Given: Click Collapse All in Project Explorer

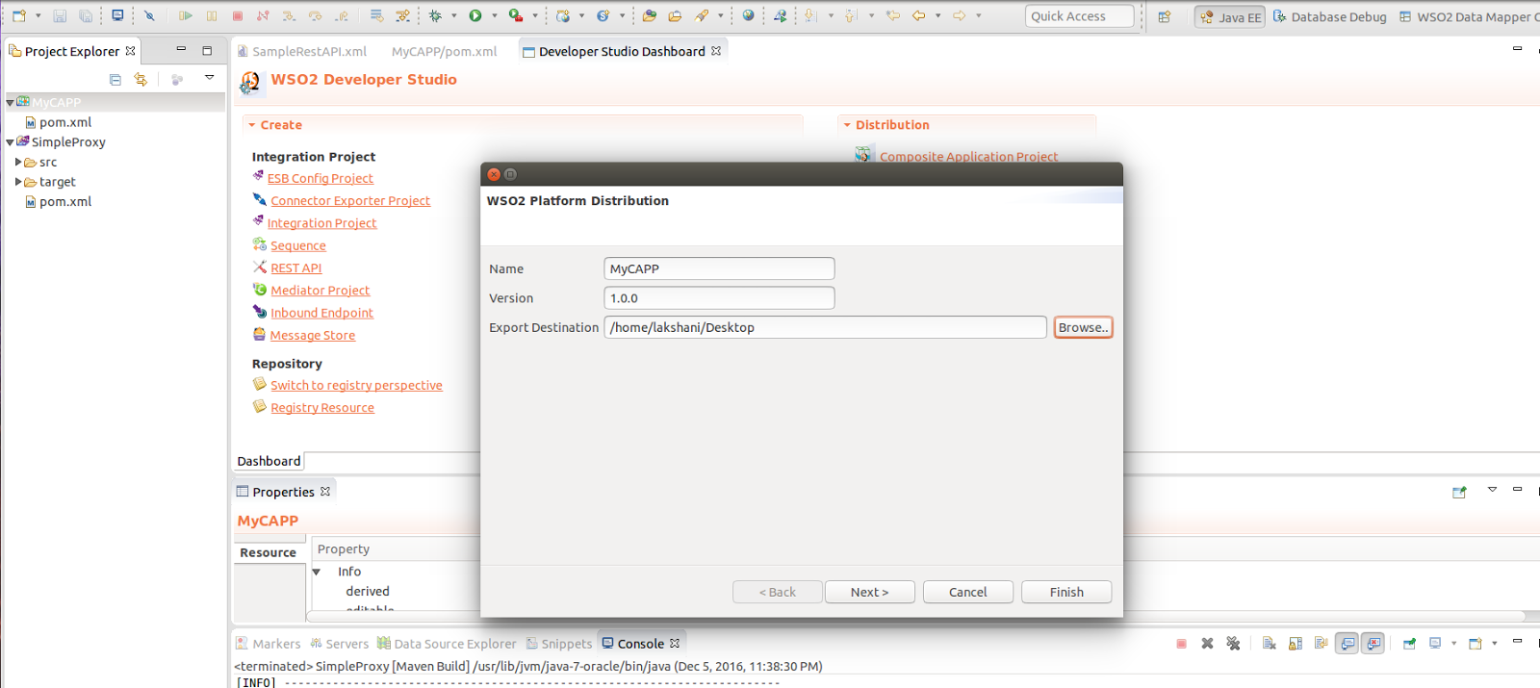Looking at the screenshot, I should click(115, 80).
